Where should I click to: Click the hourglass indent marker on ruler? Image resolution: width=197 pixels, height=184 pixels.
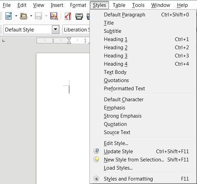[69, 40]
